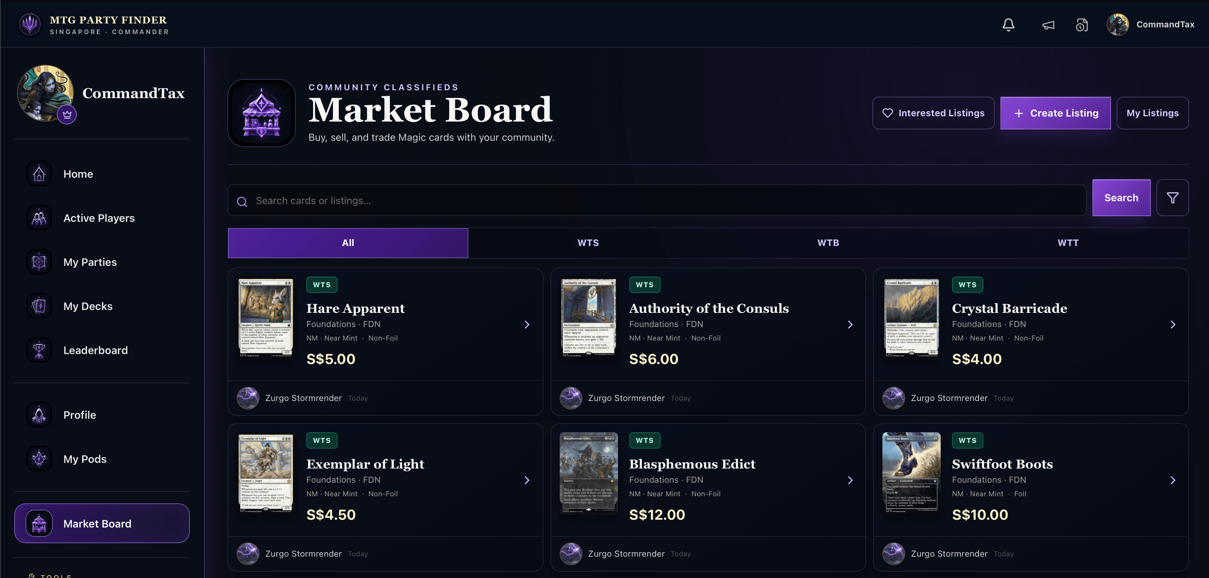Viewport: 1209px width, 578px height.
Task: Click seller avatar on Swiftfoot Boots listing
Action: (894, 554)
